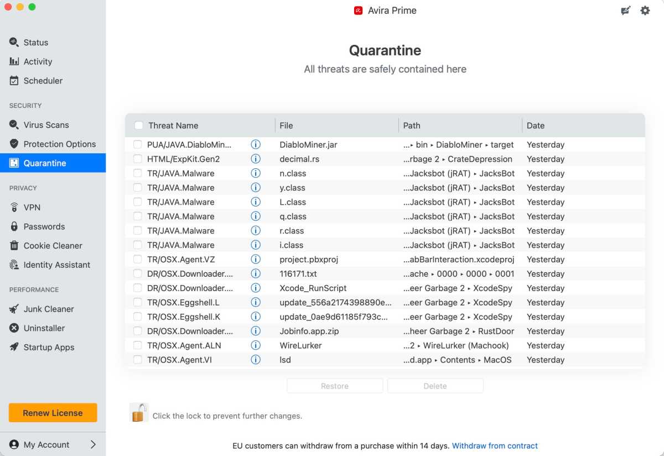Select the i.class file cell
The height and width of the screenshot is (456, 664).
pyautogui.click(x=291, y=245)
